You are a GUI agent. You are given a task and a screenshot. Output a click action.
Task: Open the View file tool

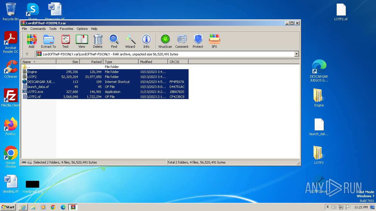coord(82,41)
